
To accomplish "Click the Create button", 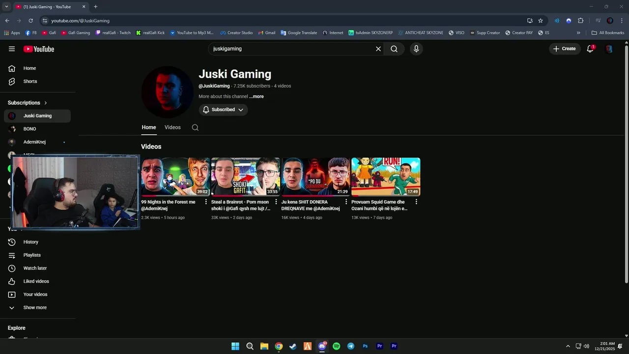I will pos(565,49).
